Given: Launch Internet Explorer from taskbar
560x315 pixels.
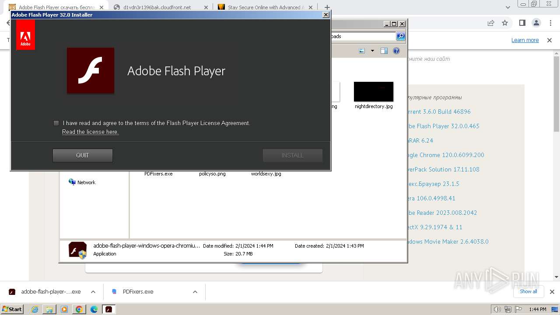Looking at the screenshot, I should 35,309.
